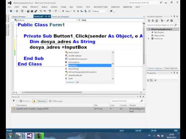The width and height of the screenshot is (186, 139).
Task: Click the Navigate Forward toolbar icon
Action: click(x=17, y=11)
